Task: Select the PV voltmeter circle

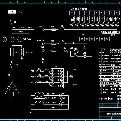Action: 71,77
